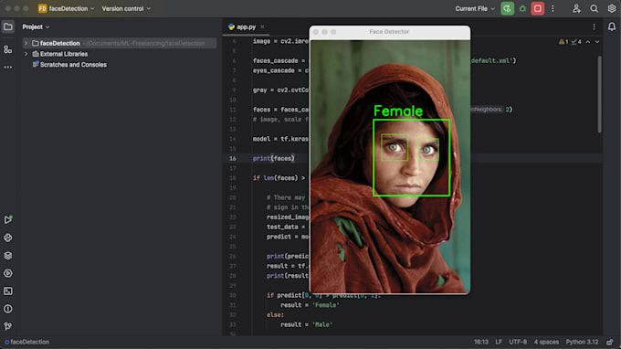Screen dimensions: 621x349
Task: Open Search Everywhere magnifier
Action: point(595,9)
